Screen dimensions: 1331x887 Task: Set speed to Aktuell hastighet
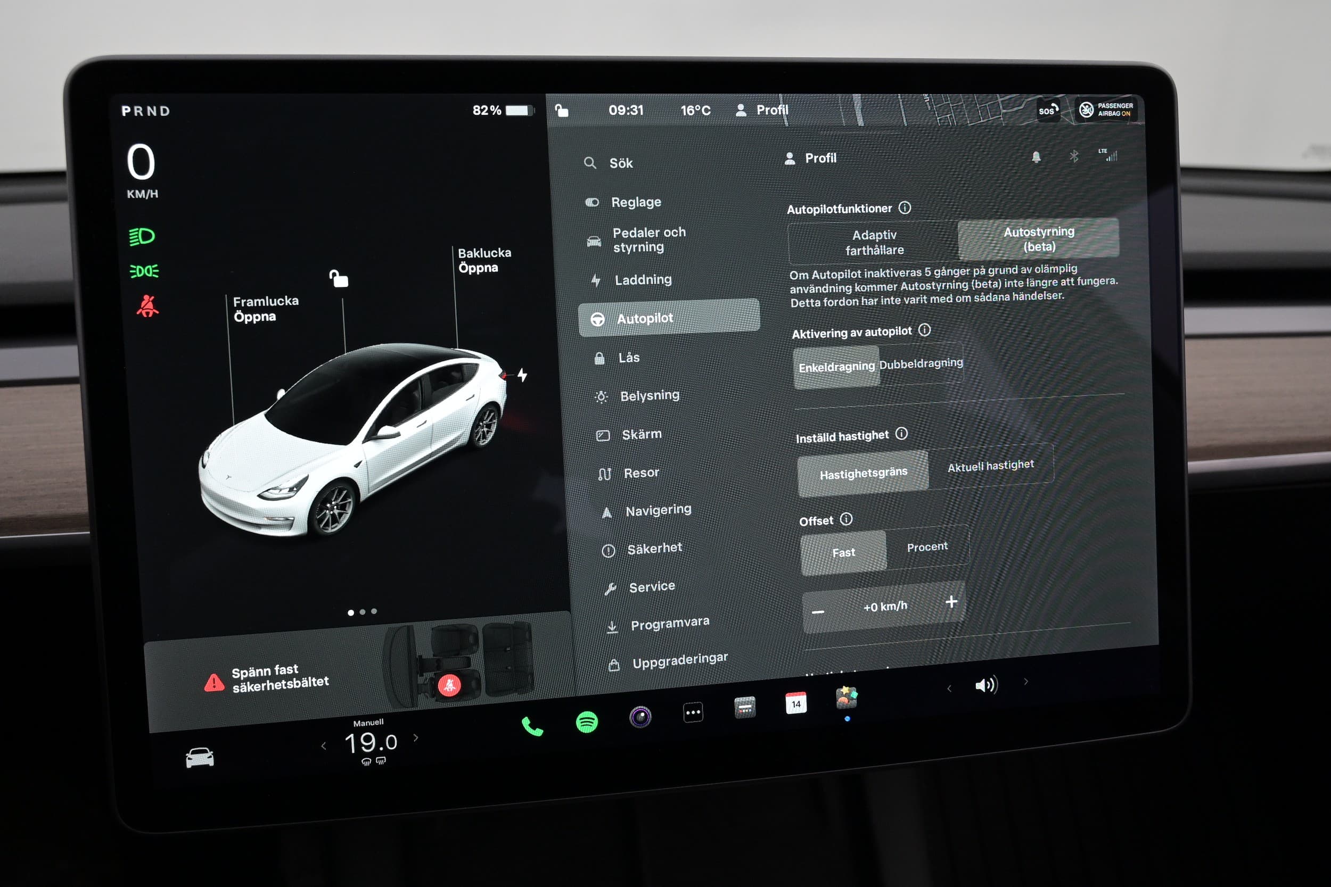[990, 466]
